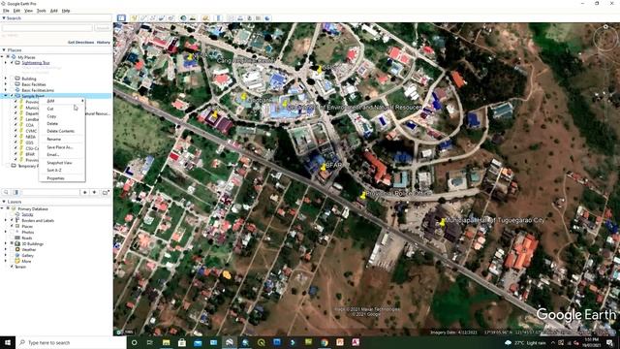Open the Windows Start menu
This screenshot has width=620, height=349.
(8, 342)
